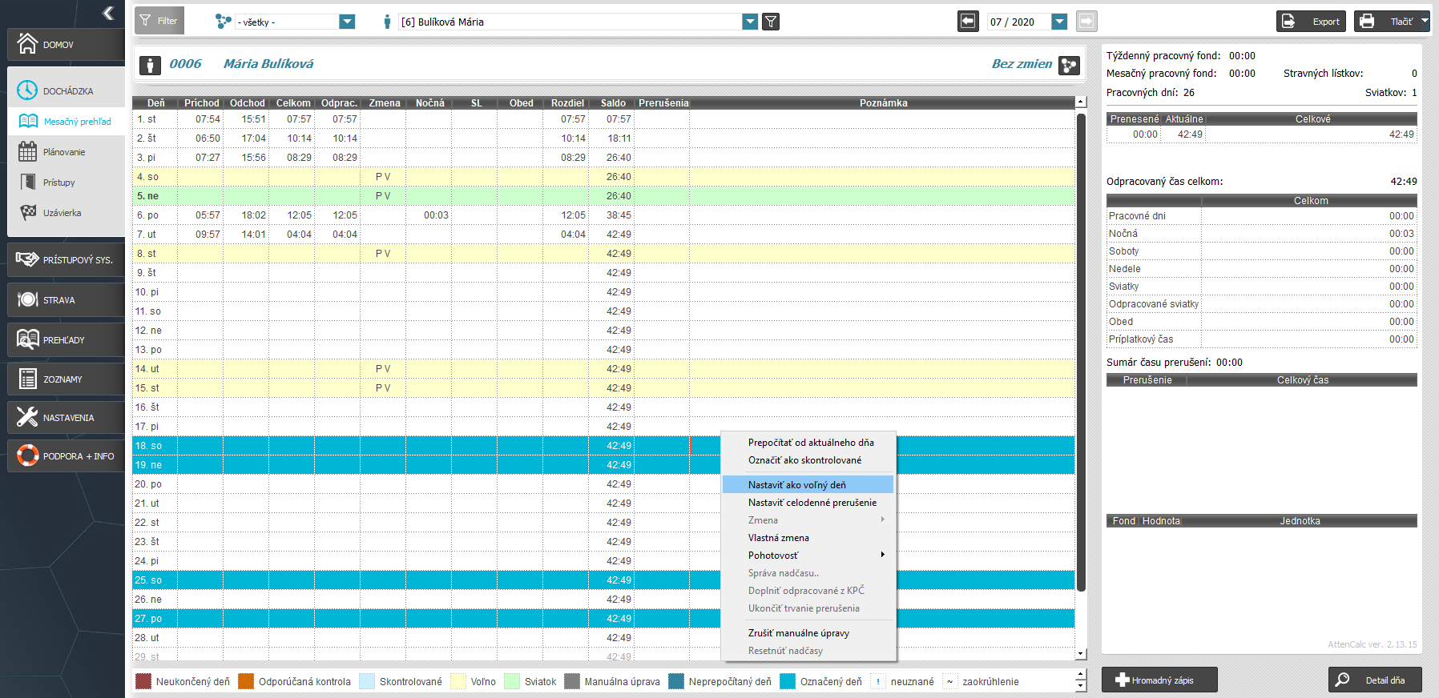Image resolution: width=1439 pixels, height=698 pixels.
Task: Open the Uzávierka flag icon
Action: point(28,212)
